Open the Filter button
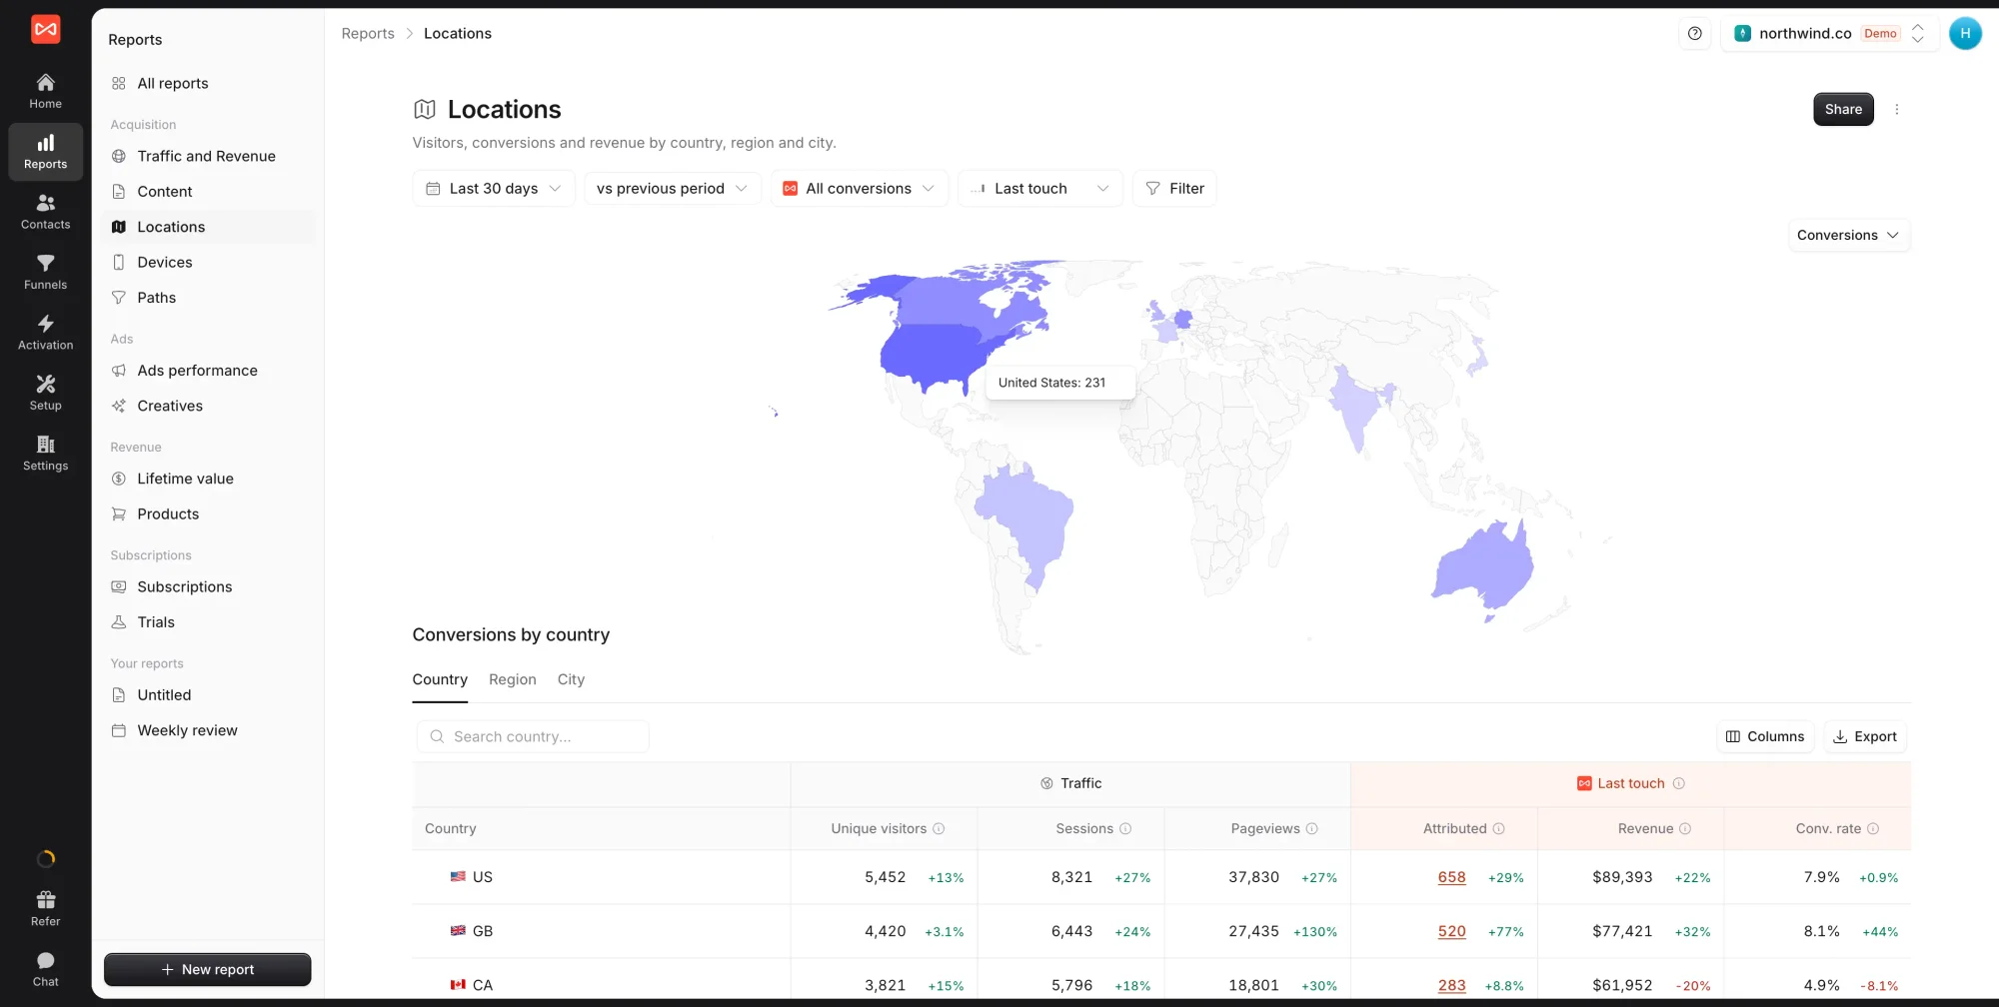The height and width of the screenshot is (1007, 1999). 1174,189
